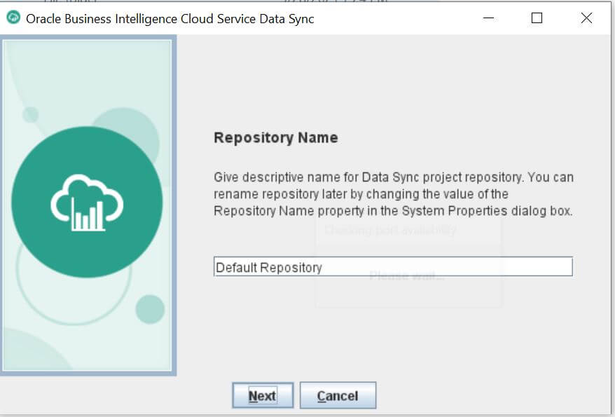
Task: Click the Data Sync title bar app icon
Action: [x=13, y=18]
